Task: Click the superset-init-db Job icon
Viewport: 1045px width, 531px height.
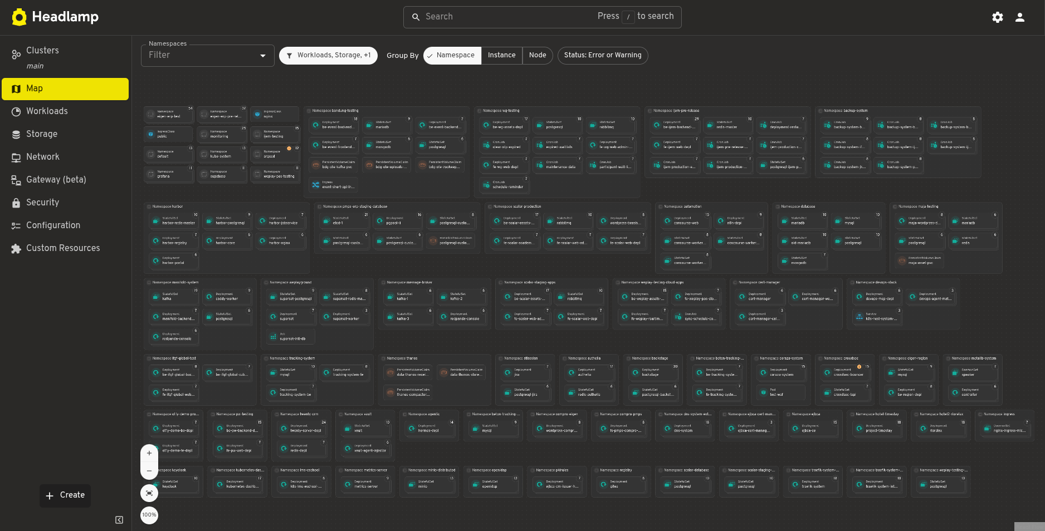Action: tap(274, 336)
